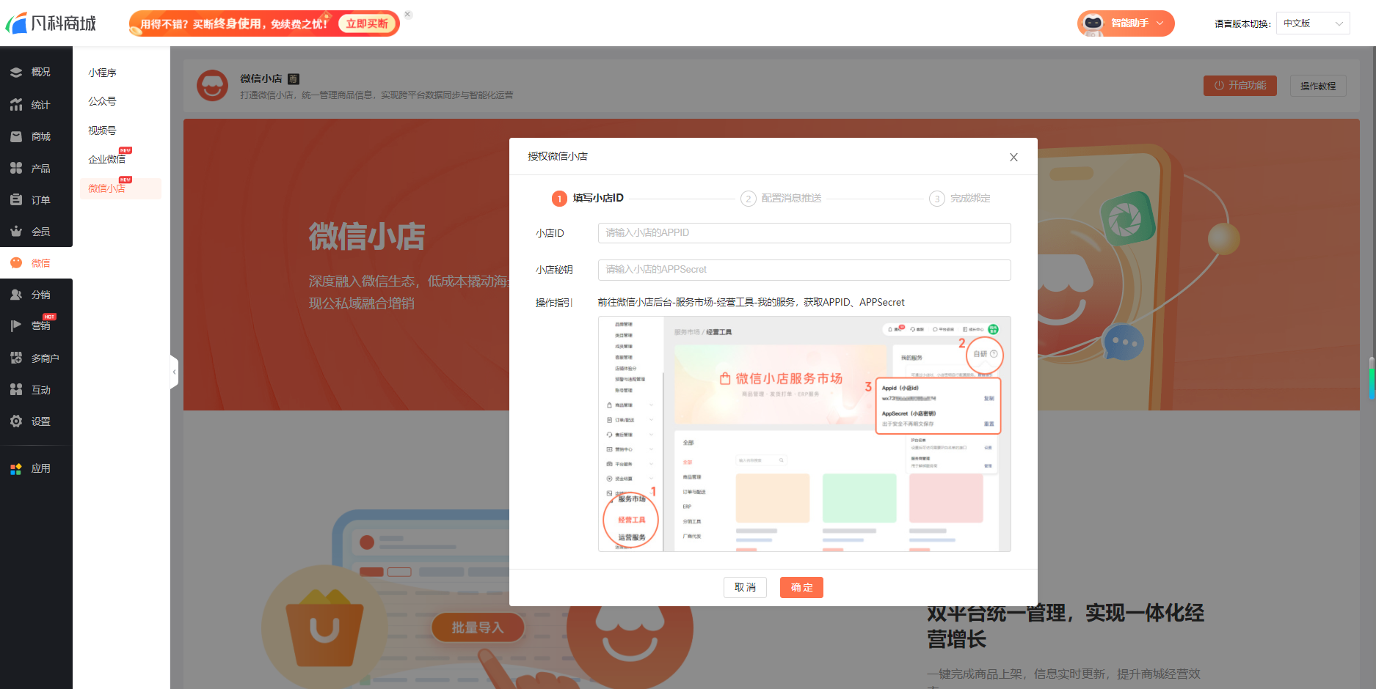Image resolution: width=1376 pixels, height=689 pixels.
Task: Open the 设置 settings gear icon
Action: pos(16,421)
